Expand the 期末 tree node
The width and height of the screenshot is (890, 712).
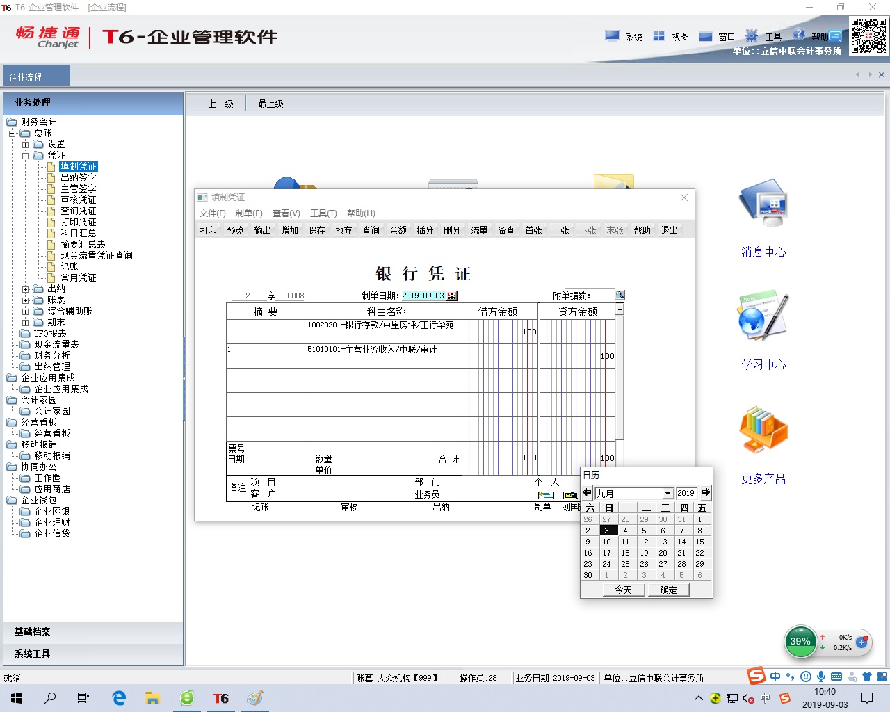pyautogui.click(x=25, y=323)
